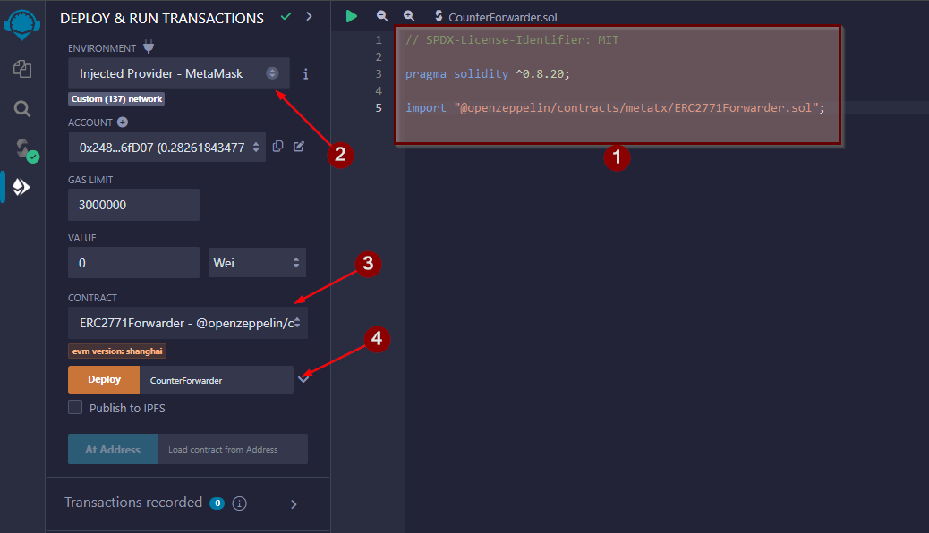Click the orange Deploy button
Image resolution: width=929 pixels, height=533 pixels.
pyautogui.click(x=104, y=380)
